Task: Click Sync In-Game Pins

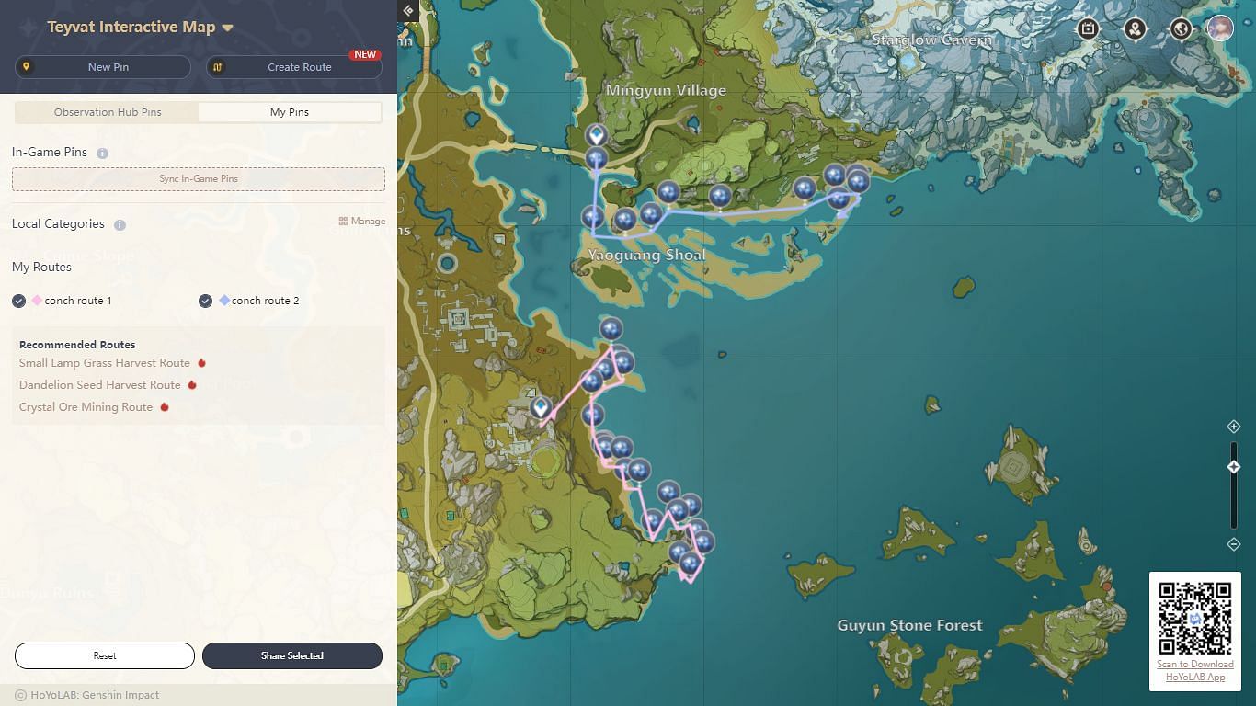Action: click(199, 179)
